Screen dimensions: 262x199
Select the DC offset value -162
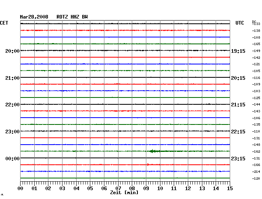tap(256, 151)
